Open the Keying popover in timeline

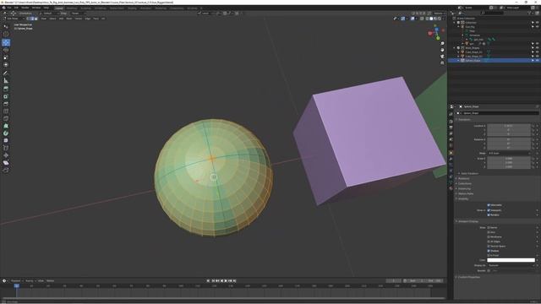[x=30, y=281]
